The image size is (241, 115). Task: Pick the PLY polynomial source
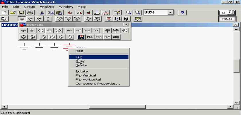click(107, 37)
